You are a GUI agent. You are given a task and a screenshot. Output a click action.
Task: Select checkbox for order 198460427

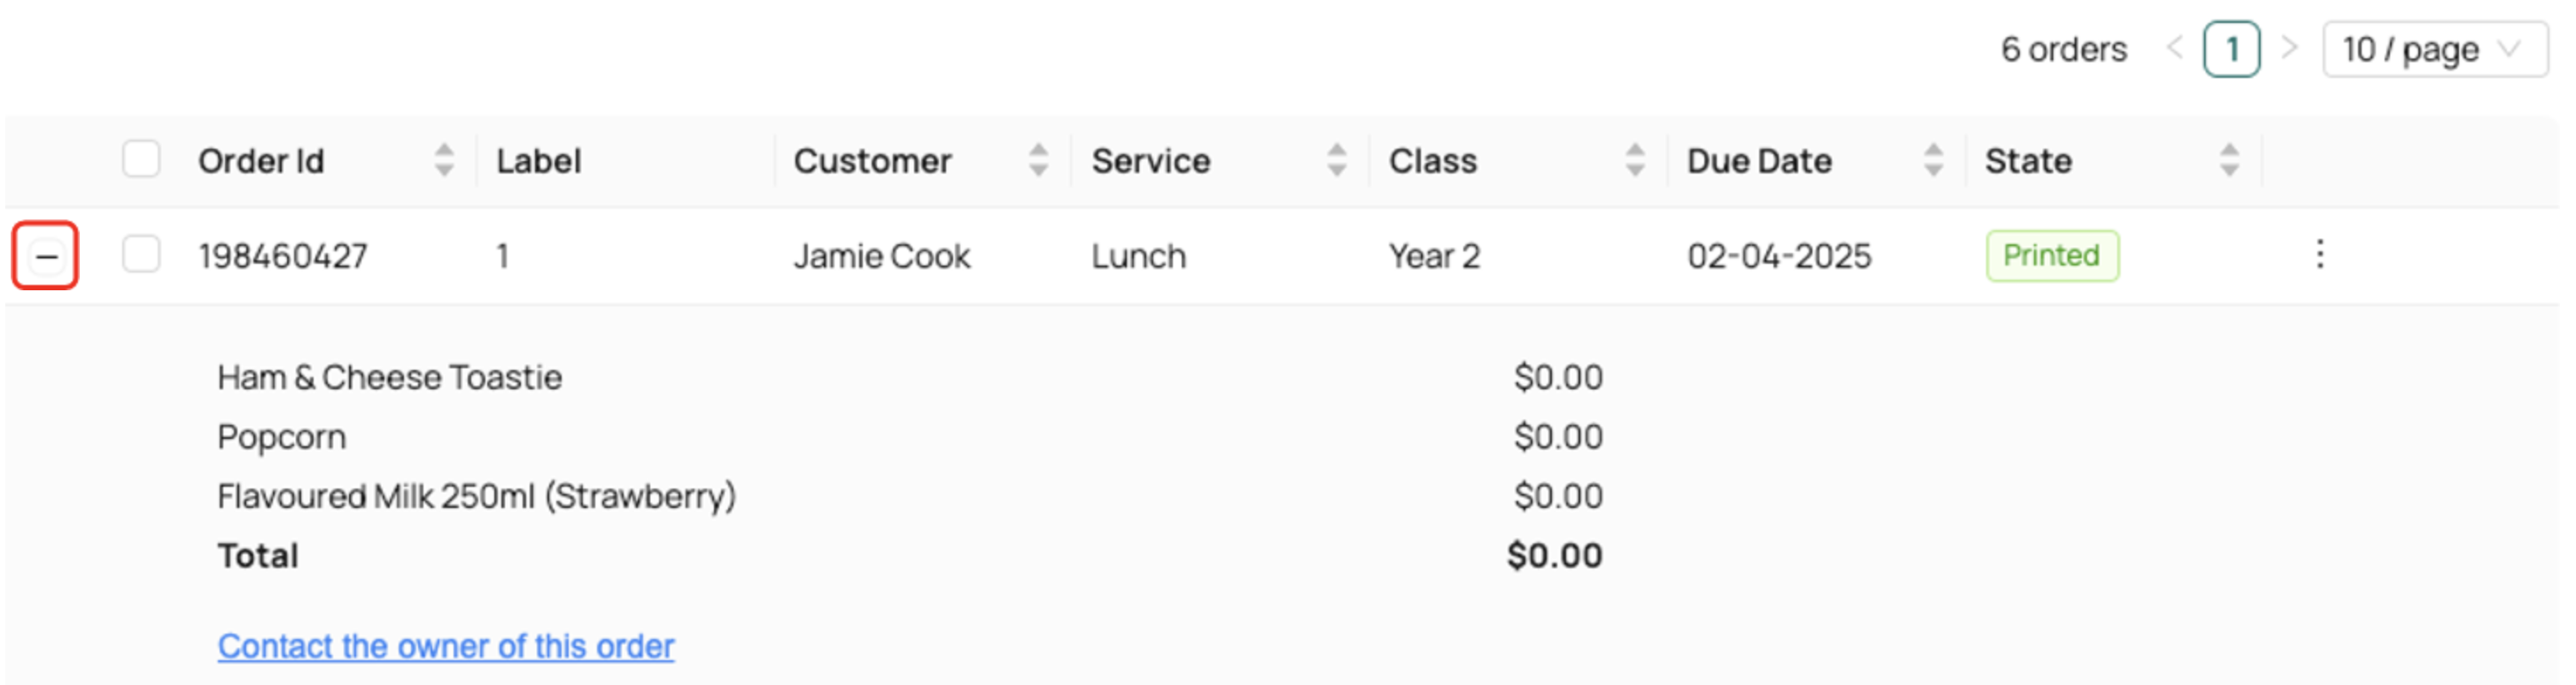click(x=141, y=255)
